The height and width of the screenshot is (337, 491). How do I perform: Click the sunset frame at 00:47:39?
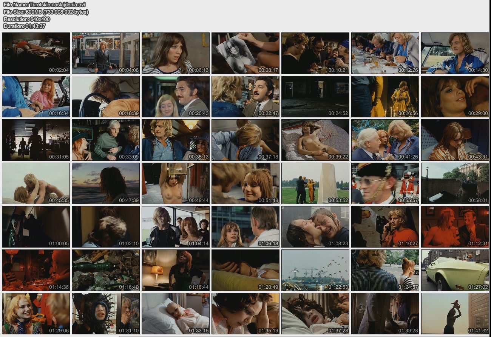pos(106,183)
